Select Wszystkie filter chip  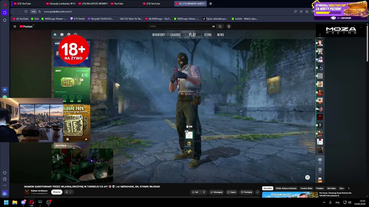point(268,188)
